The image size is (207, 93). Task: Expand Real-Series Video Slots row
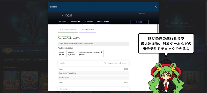click(x=93, y=73)
